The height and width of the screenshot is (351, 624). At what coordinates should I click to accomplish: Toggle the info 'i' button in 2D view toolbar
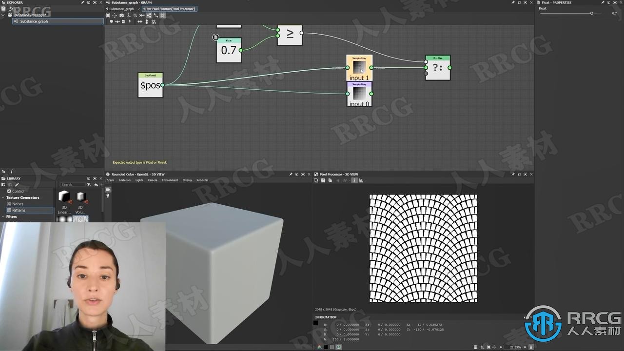pyautogui.click(x=354, y=180)
